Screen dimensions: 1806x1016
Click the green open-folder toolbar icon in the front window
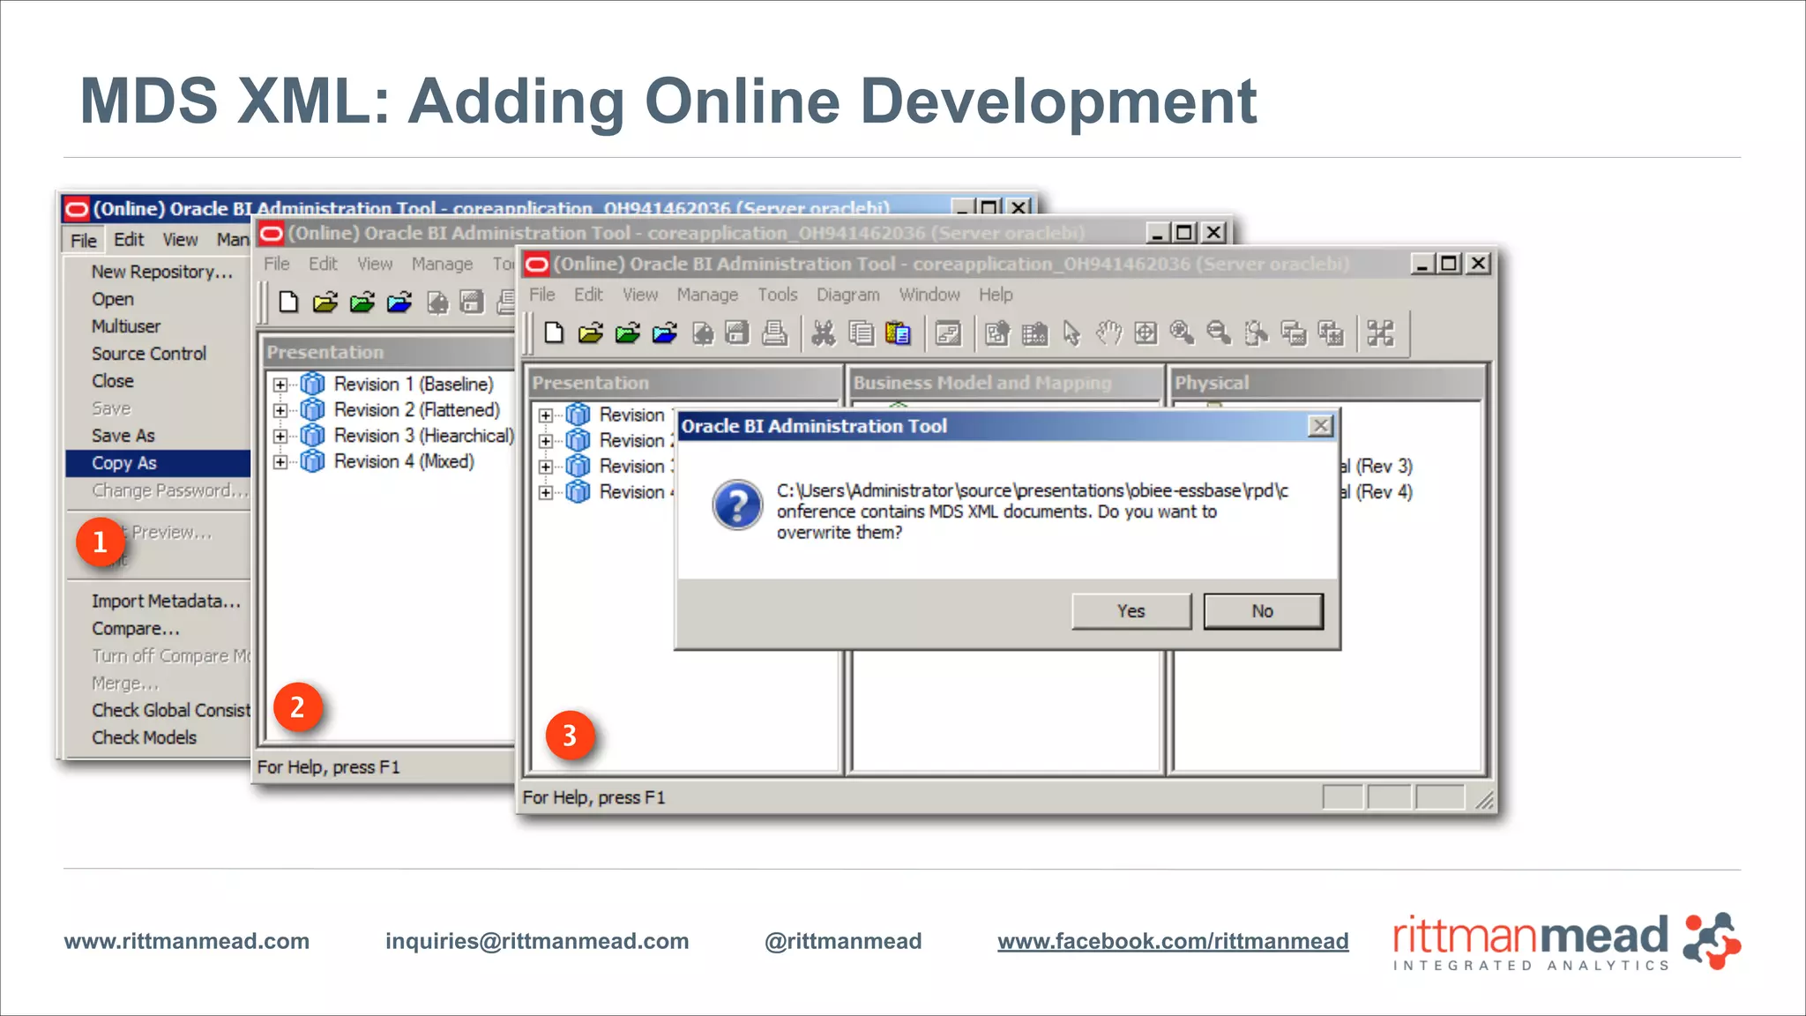[628, 332]
